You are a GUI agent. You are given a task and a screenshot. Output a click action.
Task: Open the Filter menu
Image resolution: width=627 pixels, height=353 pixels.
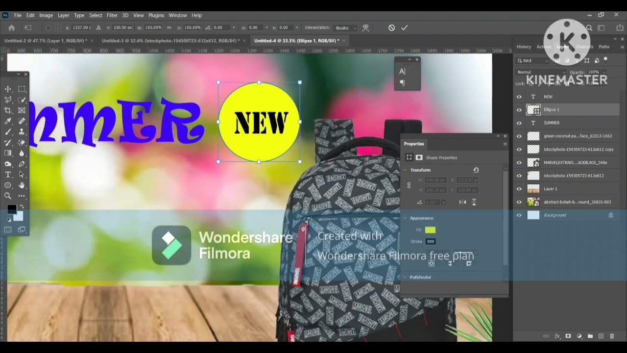click(x=112, y=15)
